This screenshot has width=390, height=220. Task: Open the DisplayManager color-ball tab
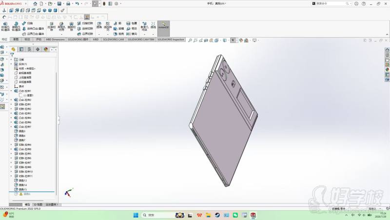coord(46,49)
